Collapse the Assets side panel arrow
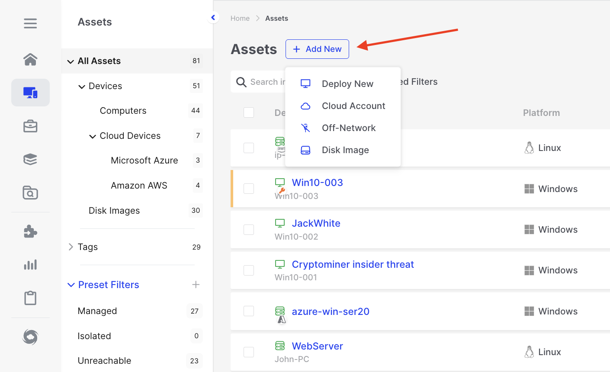Image resolution: width=610 pixels, height=372 pixels. pos(213,18)
